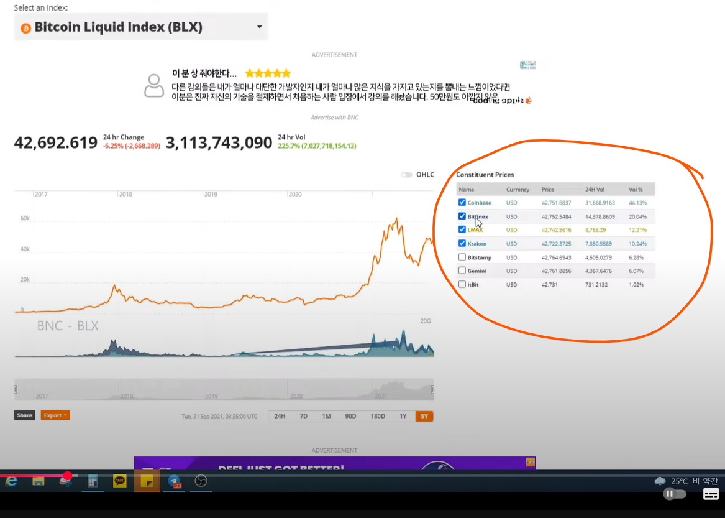Open the Export dropdown button
The image size is (725, 518).
pyautogui.click(x=55, y=415)
